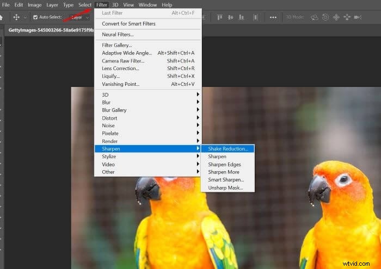Open the Edit menu
381x269 pixels.
[19, 4]
